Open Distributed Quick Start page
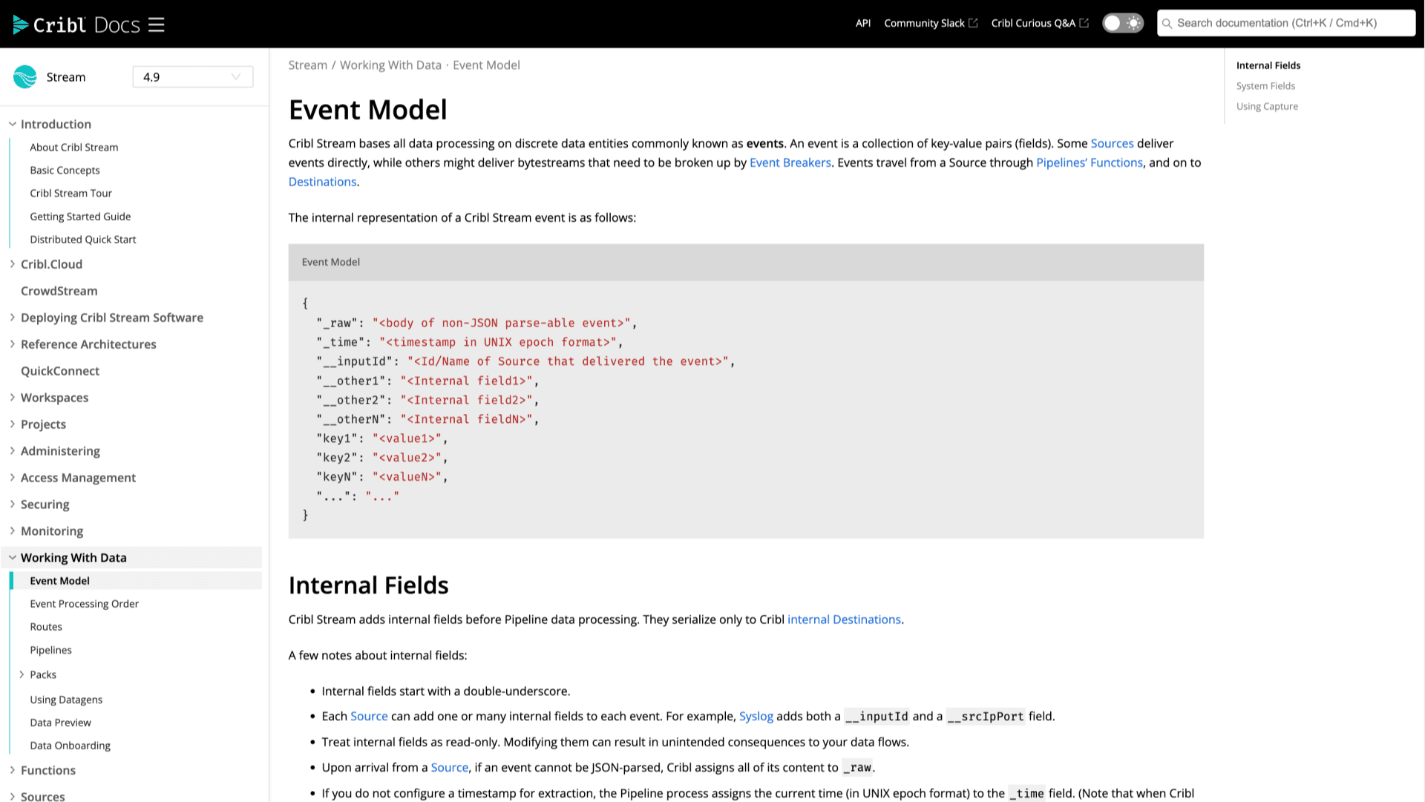This screenshot has width=1425, height=802. pyautogui.click(x=83, y=239)
